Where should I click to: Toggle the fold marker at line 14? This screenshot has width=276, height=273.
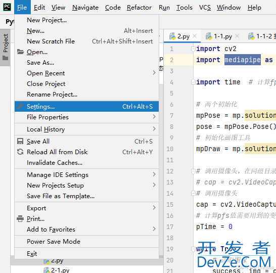coord(193,193)
